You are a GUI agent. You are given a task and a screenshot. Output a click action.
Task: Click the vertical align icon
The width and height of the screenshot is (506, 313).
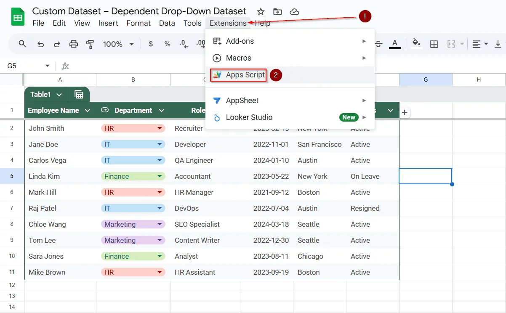[x=498, y=44]
